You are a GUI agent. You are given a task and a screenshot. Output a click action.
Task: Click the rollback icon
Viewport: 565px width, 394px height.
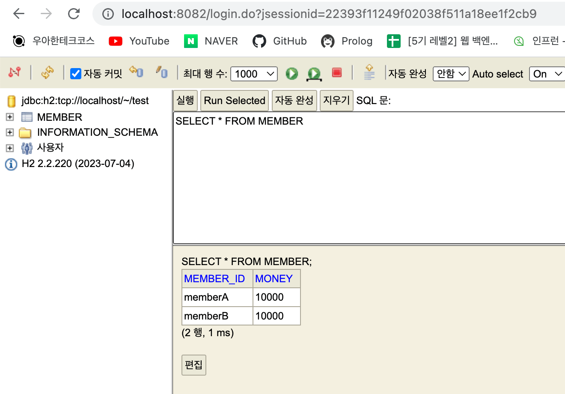point(137,72)
